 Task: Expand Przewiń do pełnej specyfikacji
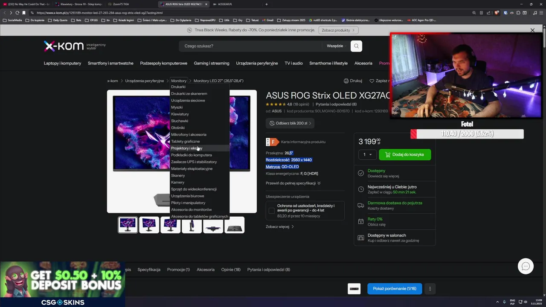point(293,183)
